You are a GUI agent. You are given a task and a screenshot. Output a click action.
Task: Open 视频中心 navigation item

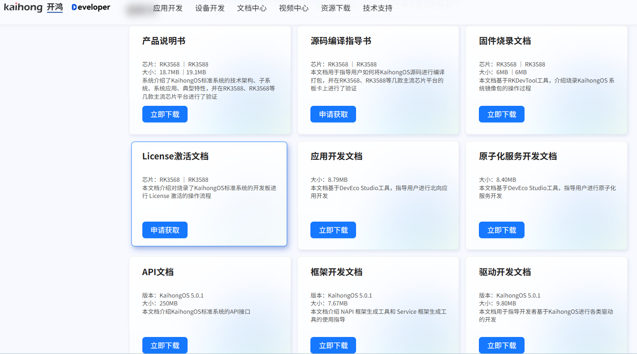(293, 8)
